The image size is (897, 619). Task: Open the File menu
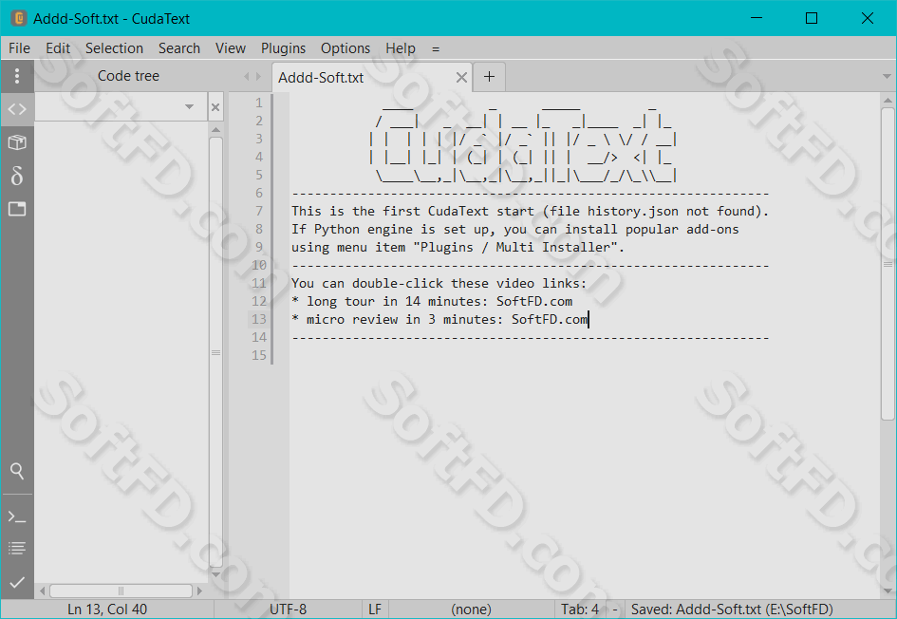pyautogui.click(x=19, y=48)
